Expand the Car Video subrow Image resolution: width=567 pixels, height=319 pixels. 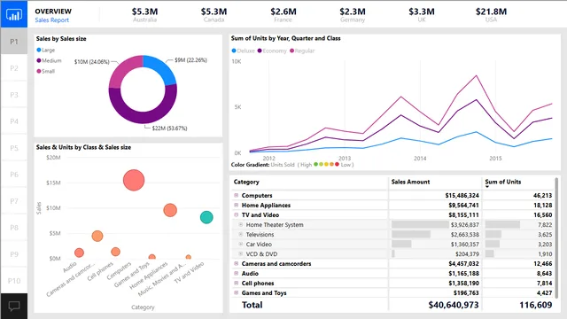pyautogui.click(x=240, y=245)
